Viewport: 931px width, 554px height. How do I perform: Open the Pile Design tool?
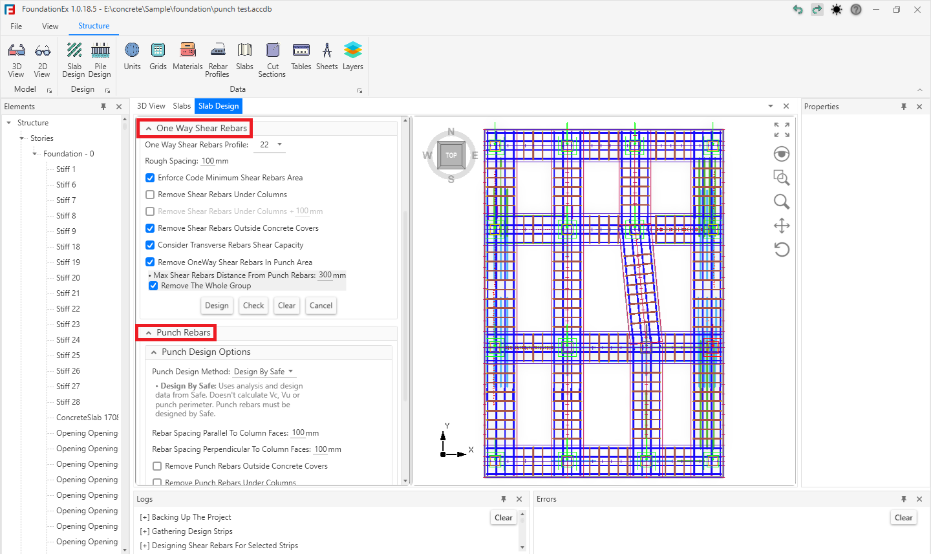pyautogui.click(x=100, y=60)
